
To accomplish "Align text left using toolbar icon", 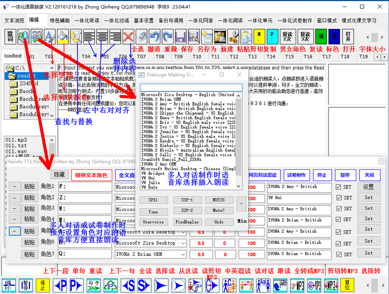I will (x=89, y=37).
